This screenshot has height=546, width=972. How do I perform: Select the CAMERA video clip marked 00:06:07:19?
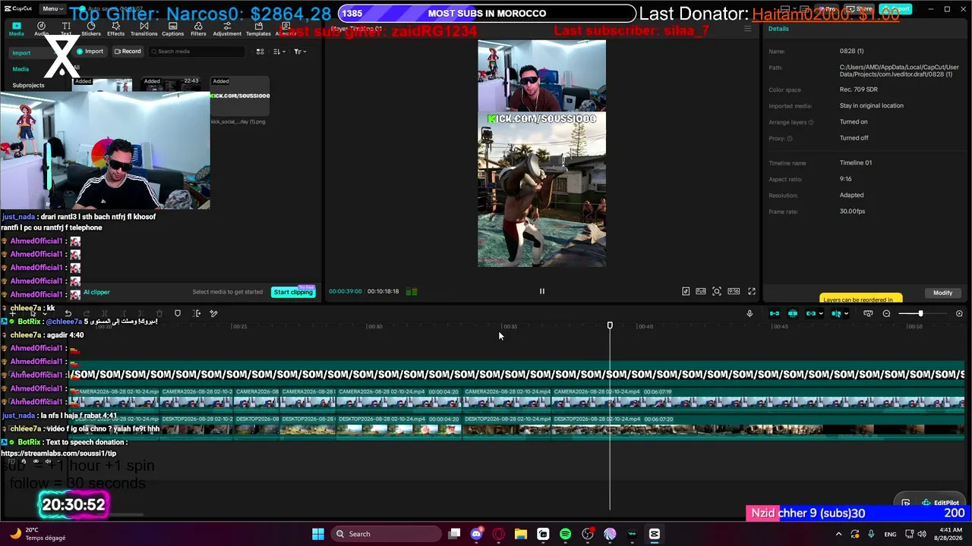pyautogui.click(x=758, y=400)
